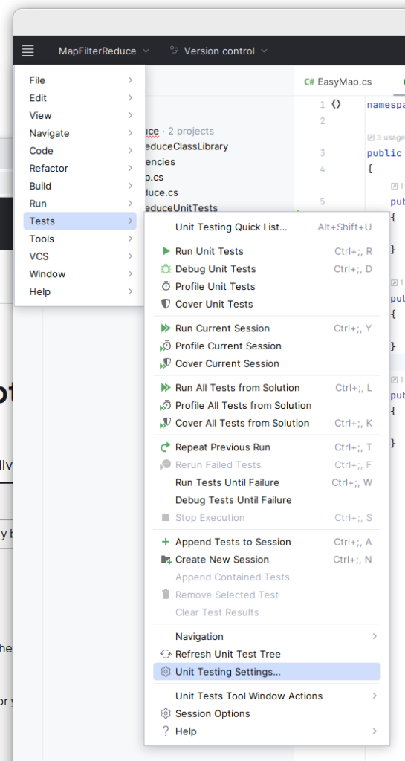Screen dimensions: 405x761
Task: Select Unit Testing Settings menu entry
Action: 267,672
